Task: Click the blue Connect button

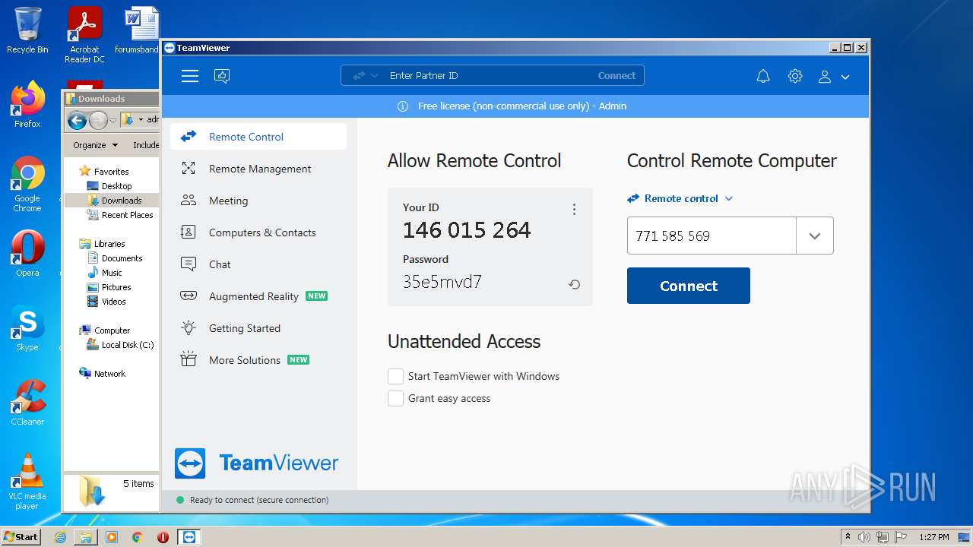Action: [689, 286]
